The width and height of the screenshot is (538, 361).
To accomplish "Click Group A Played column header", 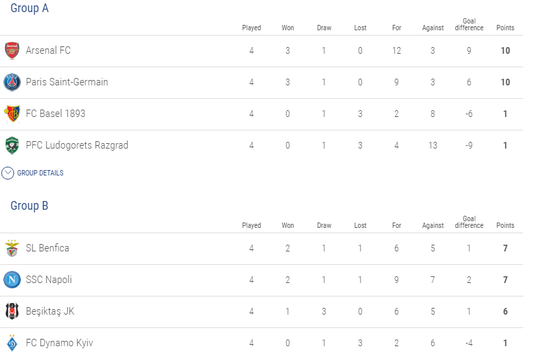I will pyautogui.click(x=251, y=28).
